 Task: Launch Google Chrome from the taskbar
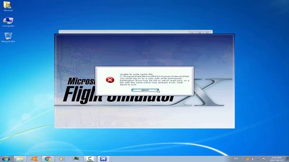click(x=48, y=159)
